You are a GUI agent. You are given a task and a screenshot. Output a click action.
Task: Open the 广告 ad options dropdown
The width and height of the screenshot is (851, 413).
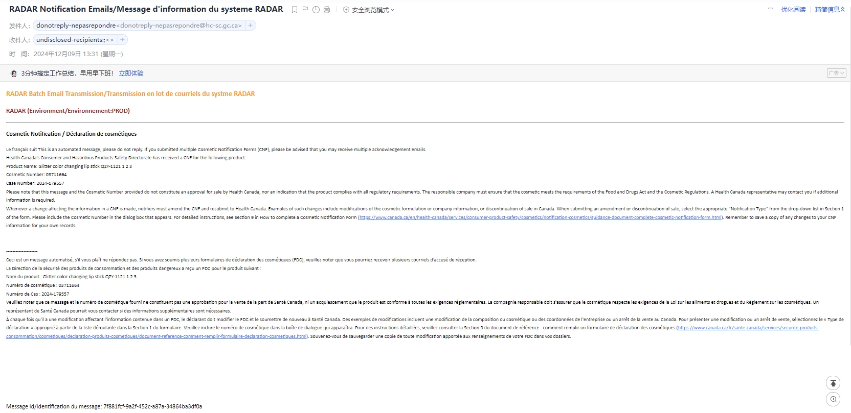[837, 73]
